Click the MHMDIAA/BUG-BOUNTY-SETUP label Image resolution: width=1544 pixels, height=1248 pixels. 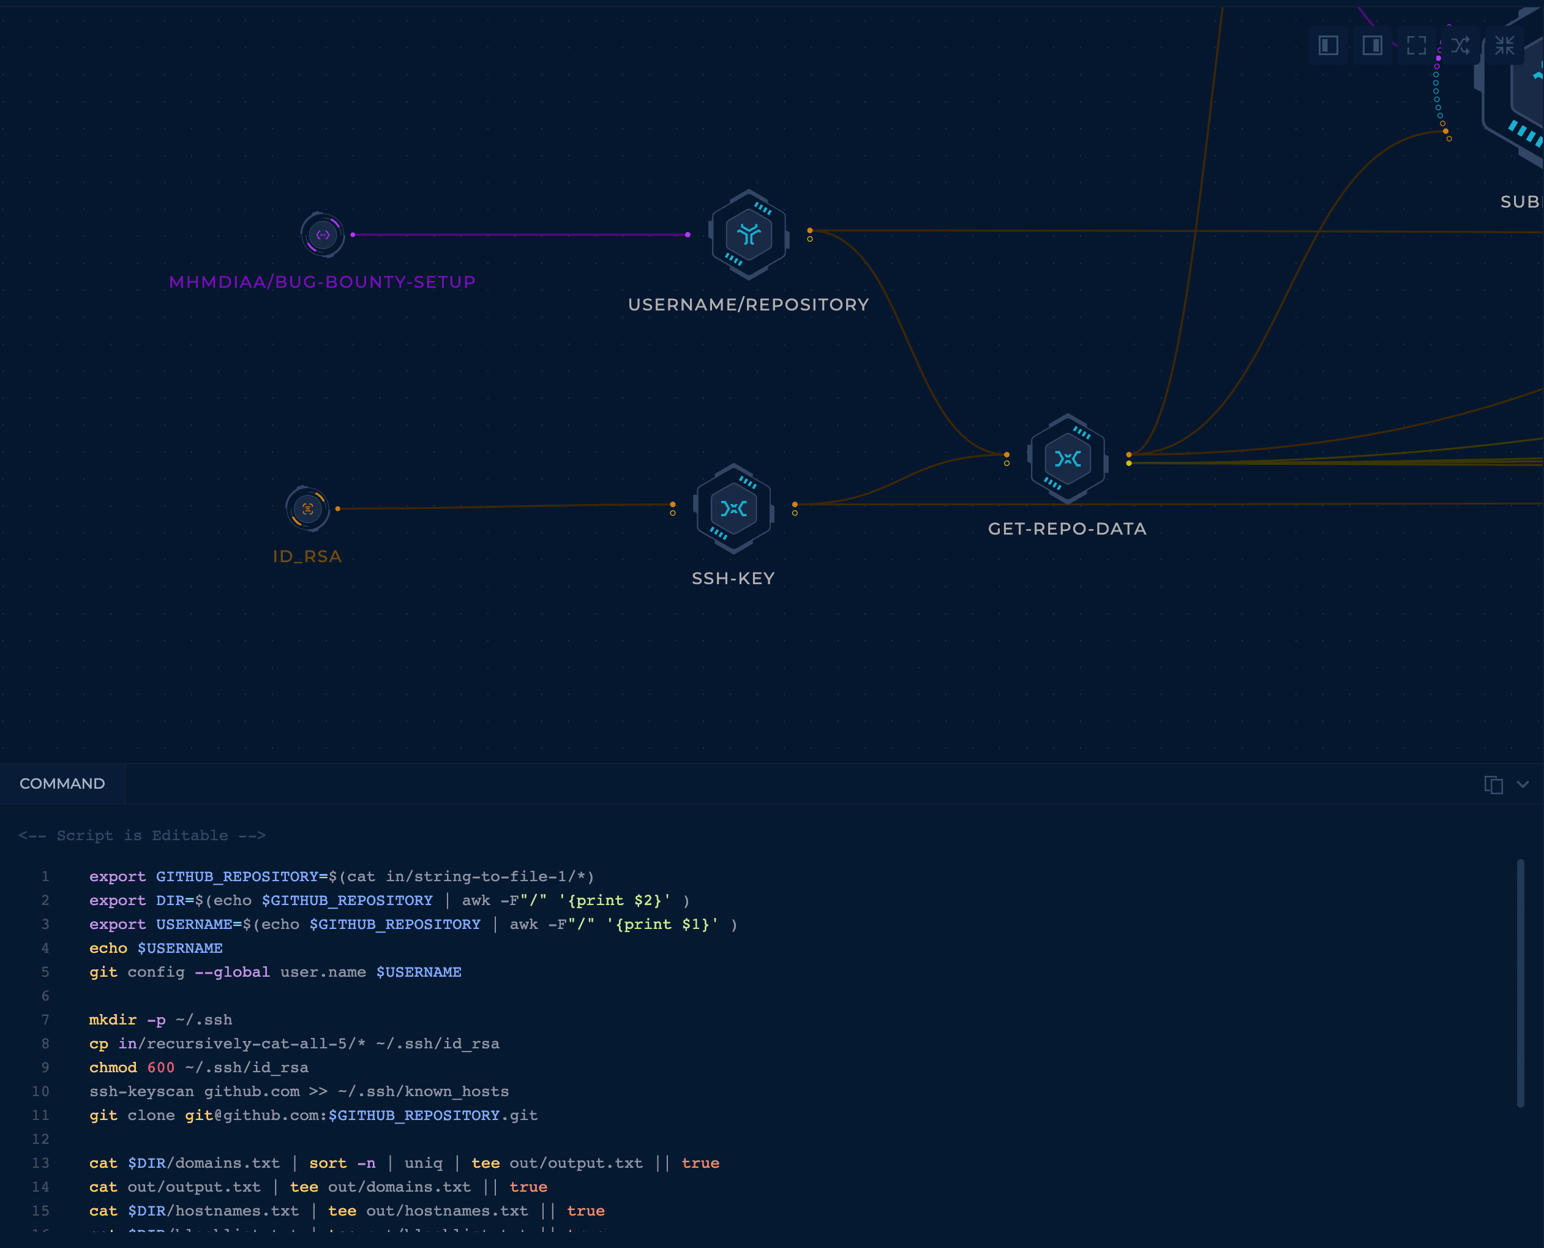coord(322,282)
